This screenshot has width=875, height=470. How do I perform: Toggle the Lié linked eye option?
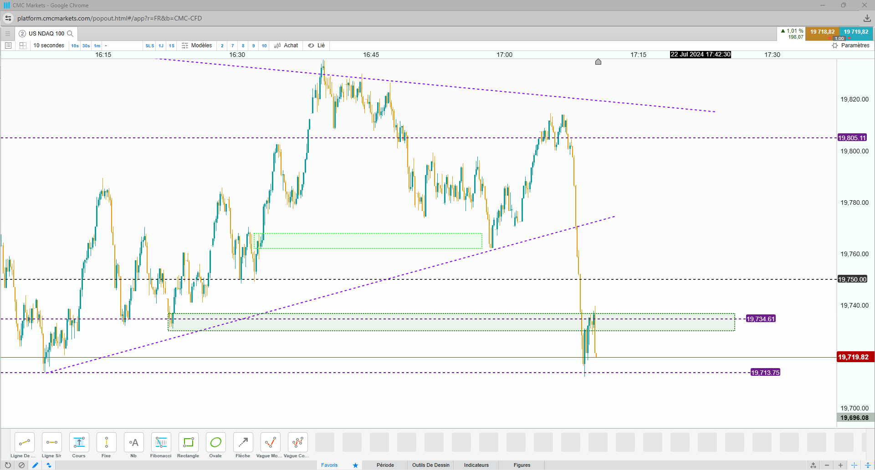(317, 45)
